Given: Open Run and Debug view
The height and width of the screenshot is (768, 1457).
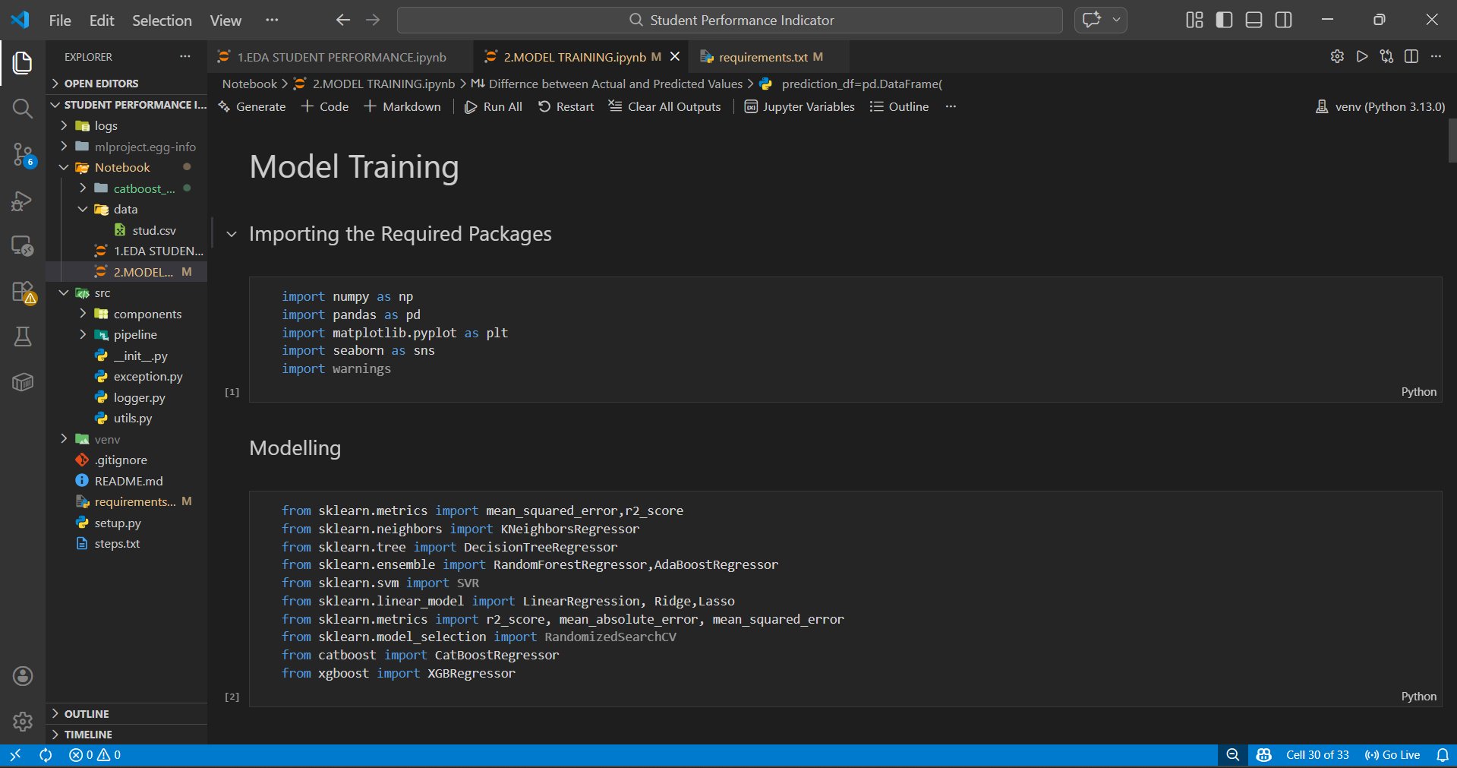Looking at the screenshot, I should (23, 201).
